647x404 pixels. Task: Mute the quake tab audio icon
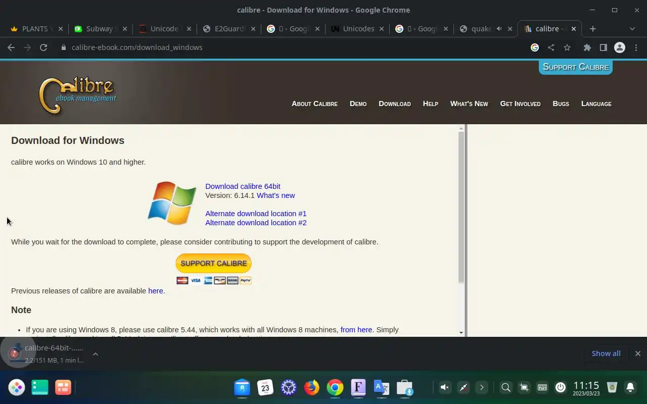(x=499, y=29)
